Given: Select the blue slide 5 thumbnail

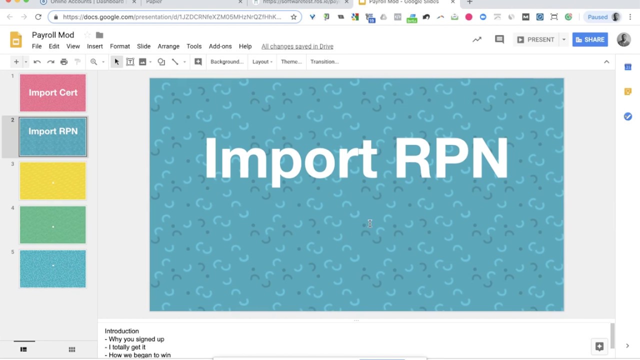Looking at the screenshot, I should coord(53,268).
